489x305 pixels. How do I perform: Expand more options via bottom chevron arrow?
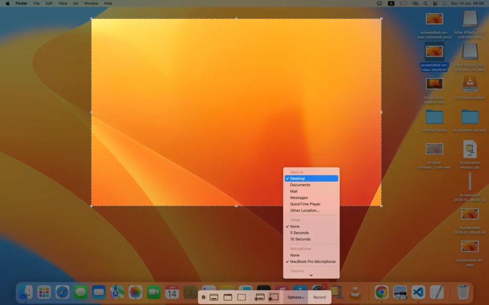click(x=311, y=275)
